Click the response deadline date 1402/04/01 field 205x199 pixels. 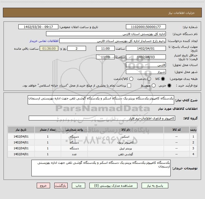tap(146, 48)
